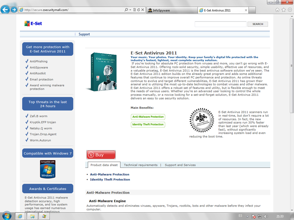Click the Compatible with Windows 7 logo

click(48, 169)
